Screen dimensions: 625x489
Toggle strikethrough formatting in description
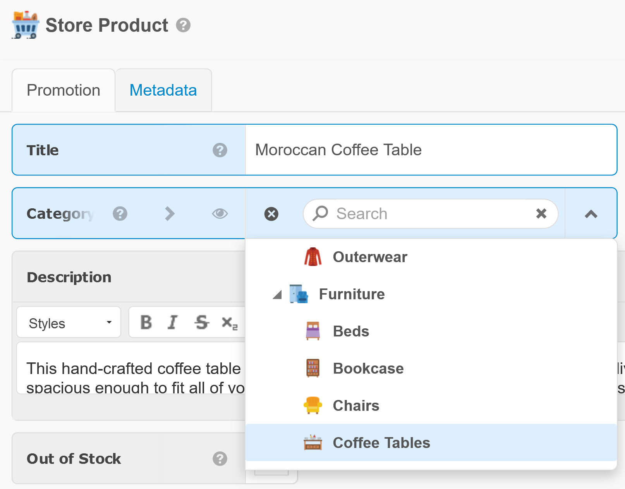coord(201,322)
